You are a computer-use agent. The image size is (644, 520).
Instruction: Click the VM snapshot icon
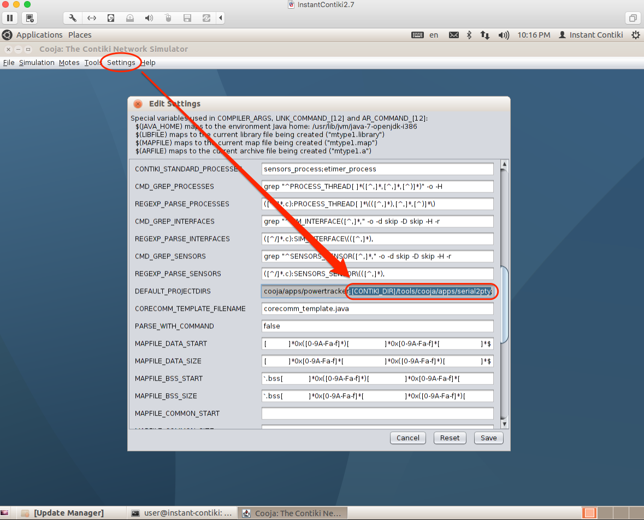[29, 18]
